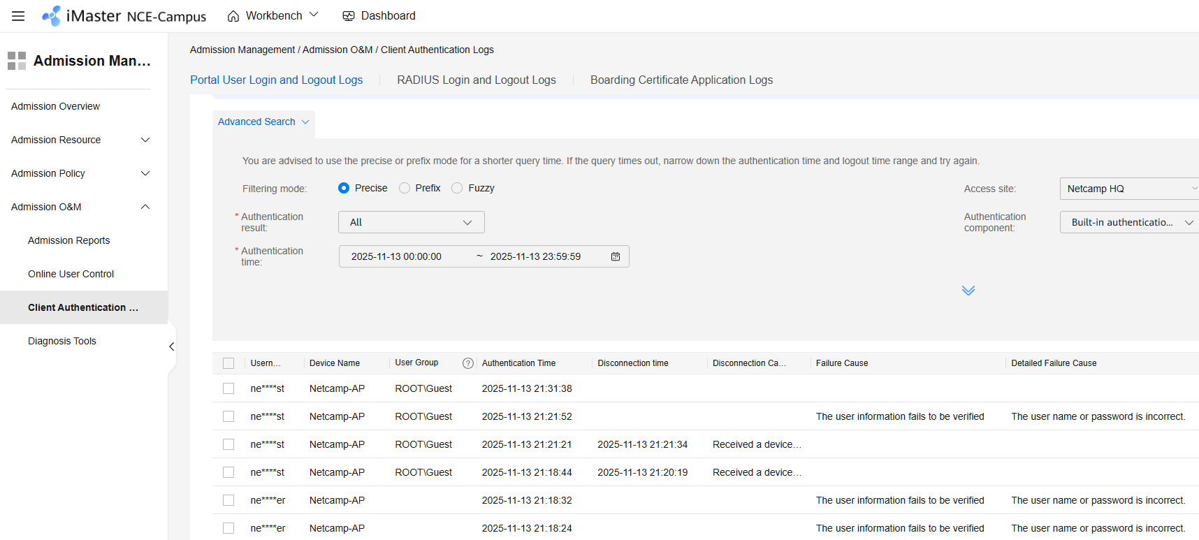Open the Authentication result dropdown

412,222
